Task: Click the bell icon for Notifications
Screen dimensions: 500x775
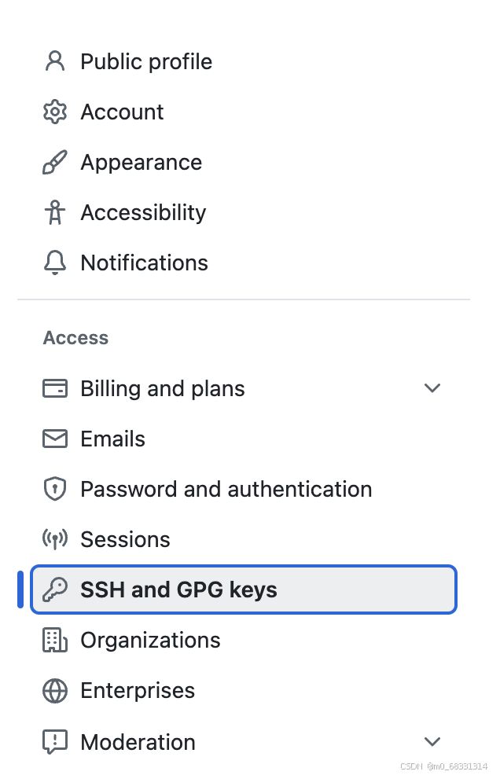Action: pyautogui.click(x=55, y=263)
